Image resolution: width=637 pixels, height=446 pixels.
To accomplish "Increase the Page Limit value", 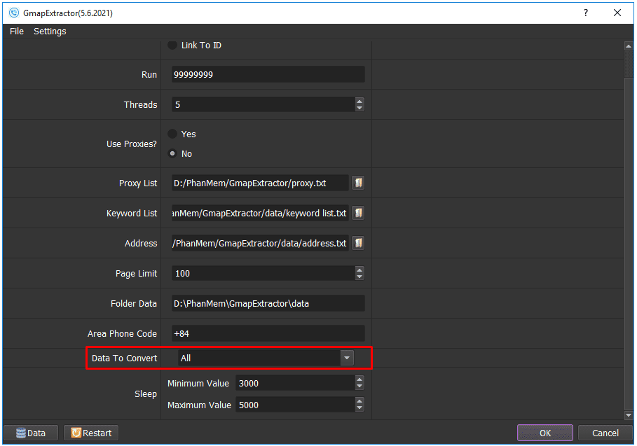I will tap(359, 270).
